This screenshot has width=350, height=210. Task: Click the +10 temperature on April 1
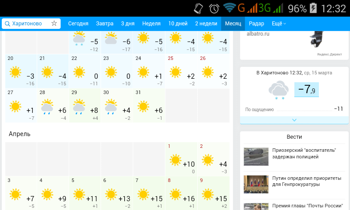click(189, 164)
